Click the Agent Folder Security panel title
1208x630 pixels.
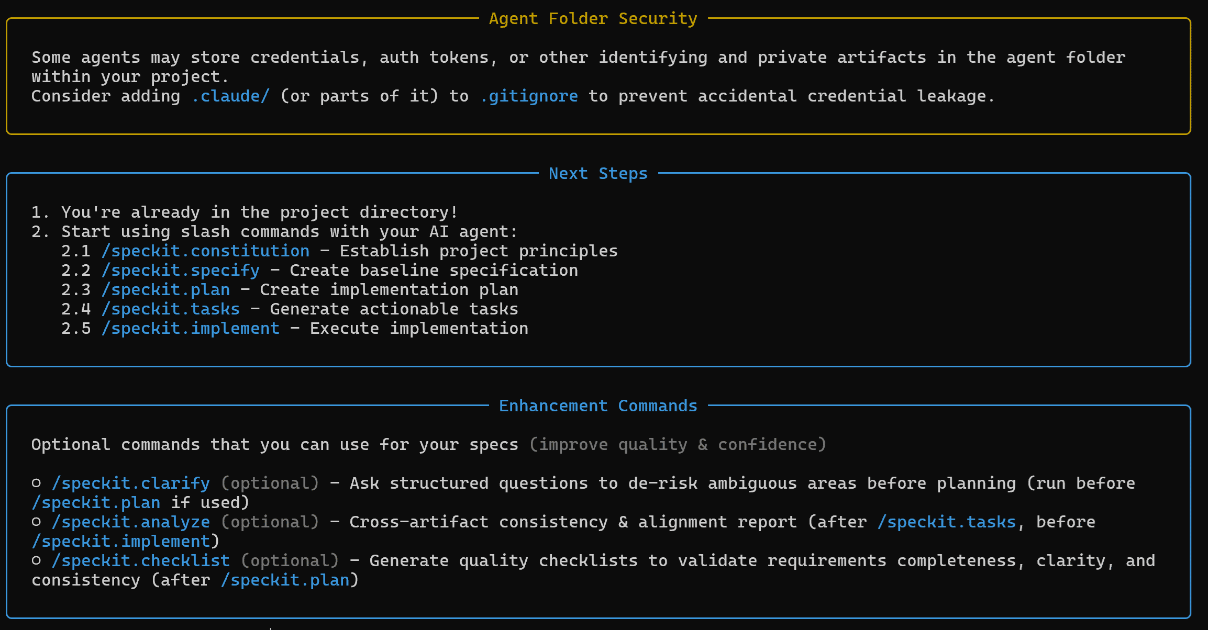click(x=593, y=19)
